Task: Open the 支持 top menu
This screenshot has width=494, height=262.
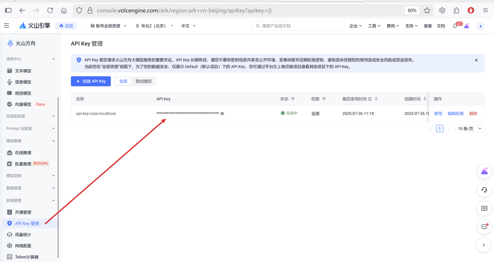Action: [411, 26]
